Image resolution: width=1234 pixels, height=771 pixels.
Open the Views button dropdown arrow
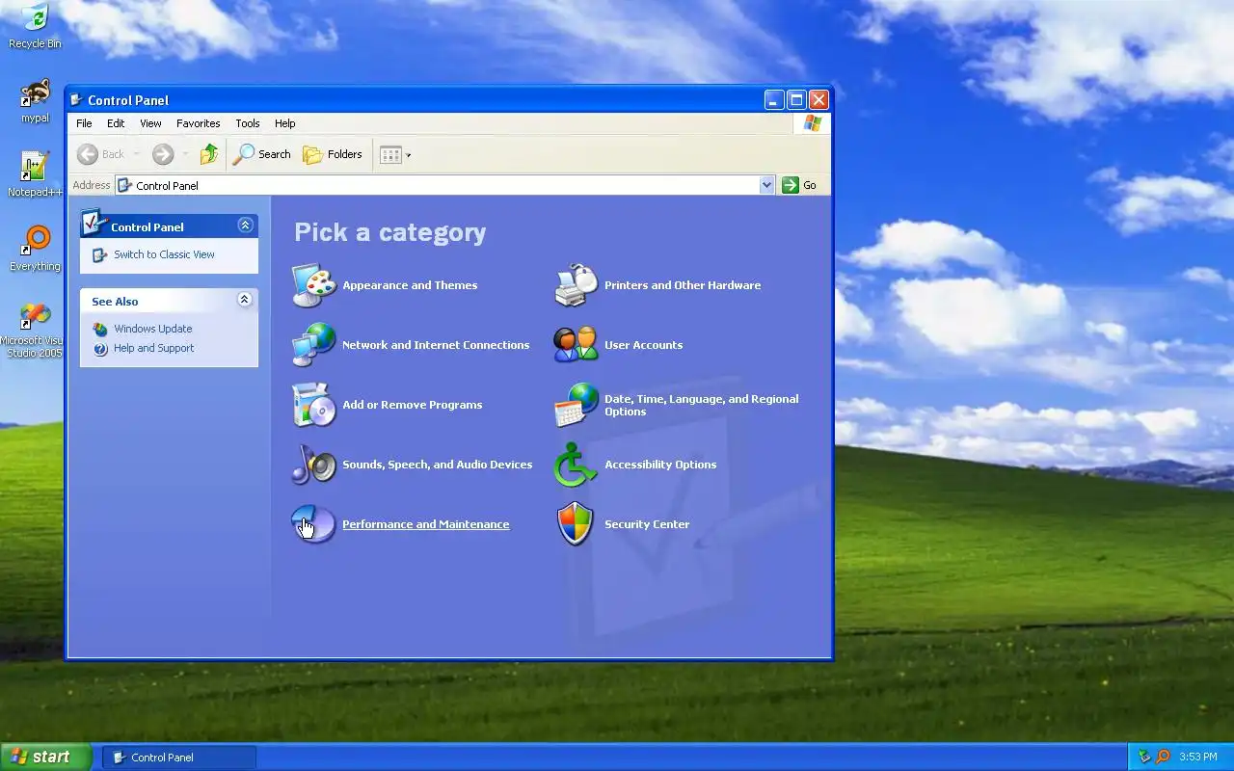408,155
